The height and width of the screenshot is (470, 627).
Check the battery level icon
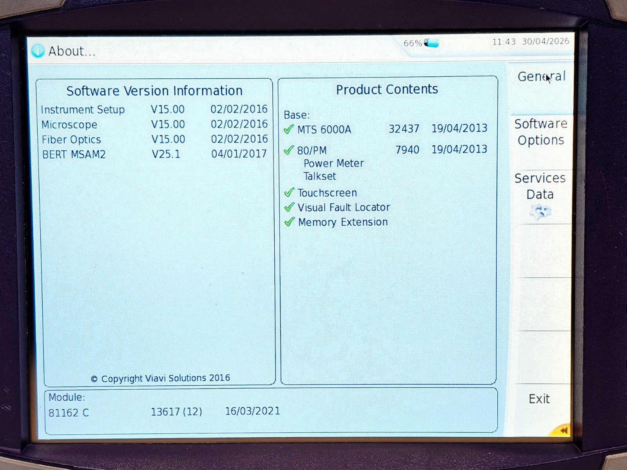point(431,42)
